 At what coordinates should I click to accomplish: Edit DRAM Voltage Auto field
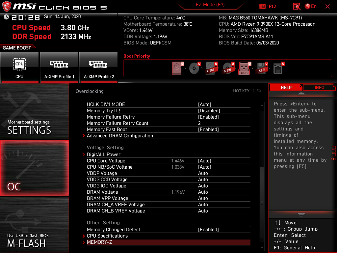coord(203,192)
